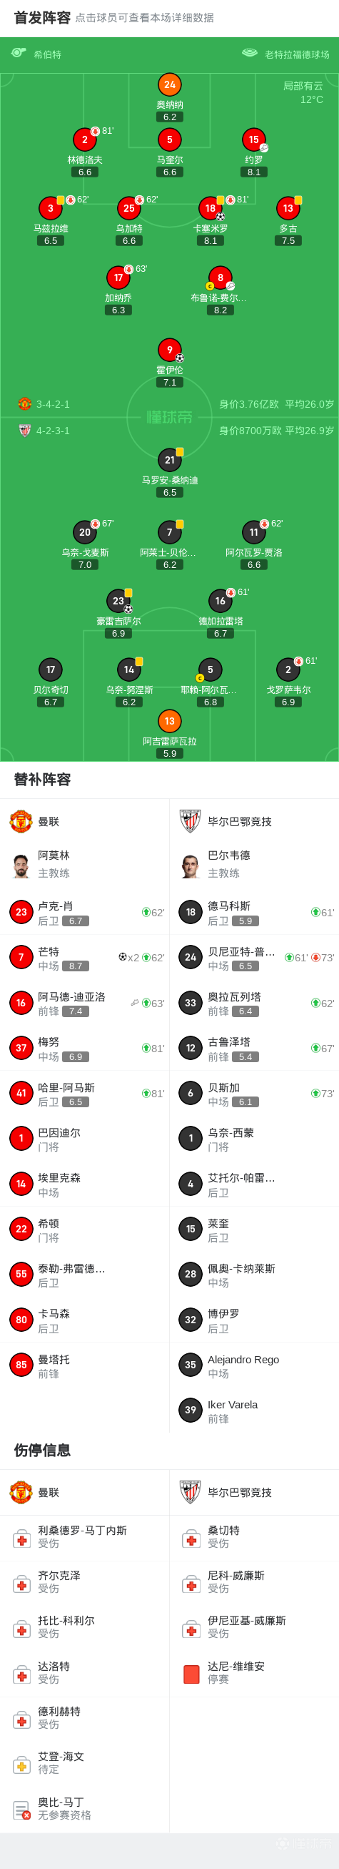Tap 卡塞米罗 number 18 player badge
Image resolution: width=339 pixels, height=1869 pixels.
(210, 208)
